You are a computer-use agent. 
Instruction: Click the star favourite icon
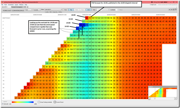tap(169, 10)
